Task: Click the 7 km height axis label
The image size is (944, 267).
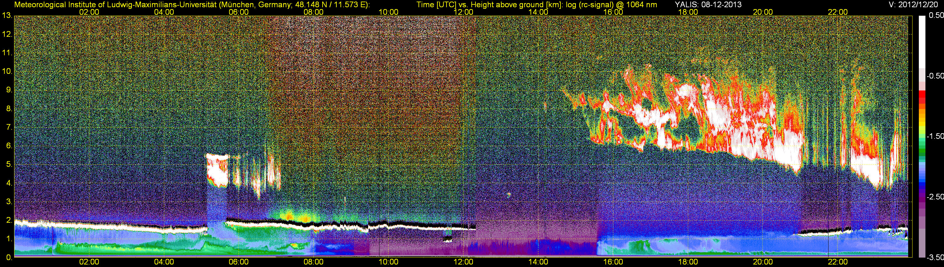Action: coord(9,127)
